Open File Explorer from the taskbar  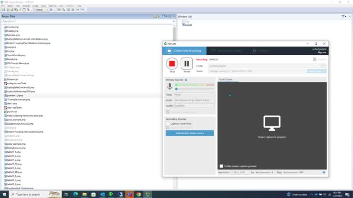[x=84, y=194]
